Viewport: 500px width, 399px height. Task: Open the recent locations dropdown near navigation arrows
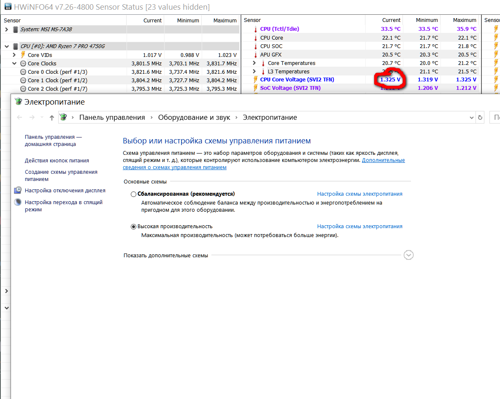[x=42, y=117]
